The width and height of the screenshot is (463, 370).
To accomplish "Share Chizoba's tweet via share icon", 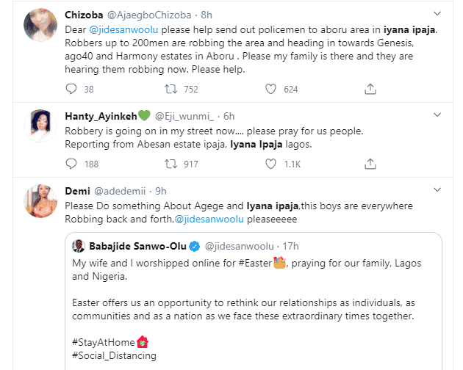I will pyautogui.click(x=370, y=90).
